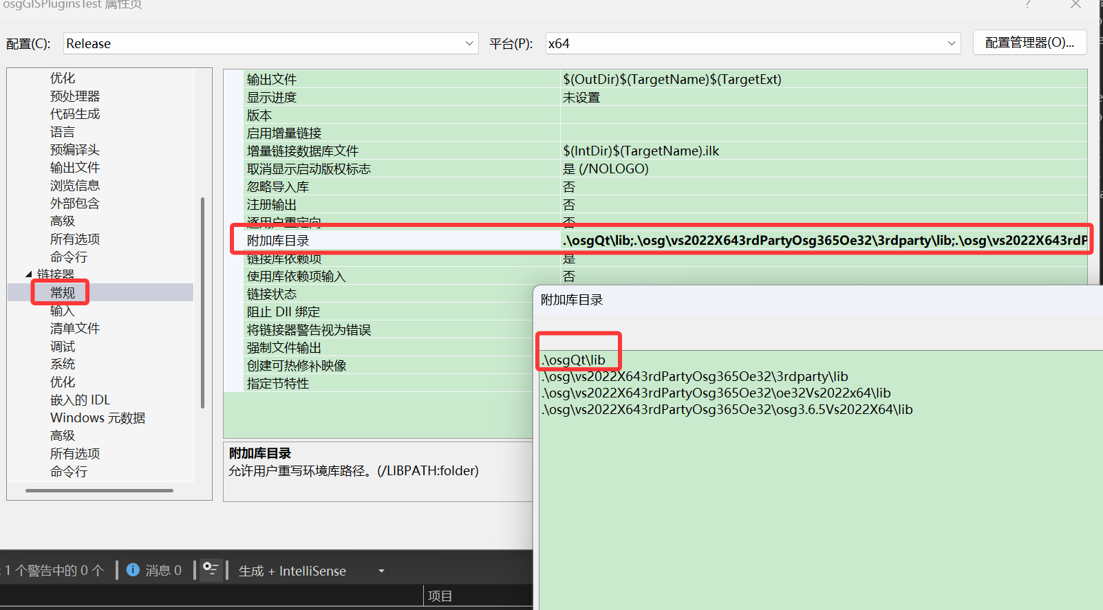The image size is (1103, 610).
Task: Click the 注册输出 property row
Action: pos(666,204)
